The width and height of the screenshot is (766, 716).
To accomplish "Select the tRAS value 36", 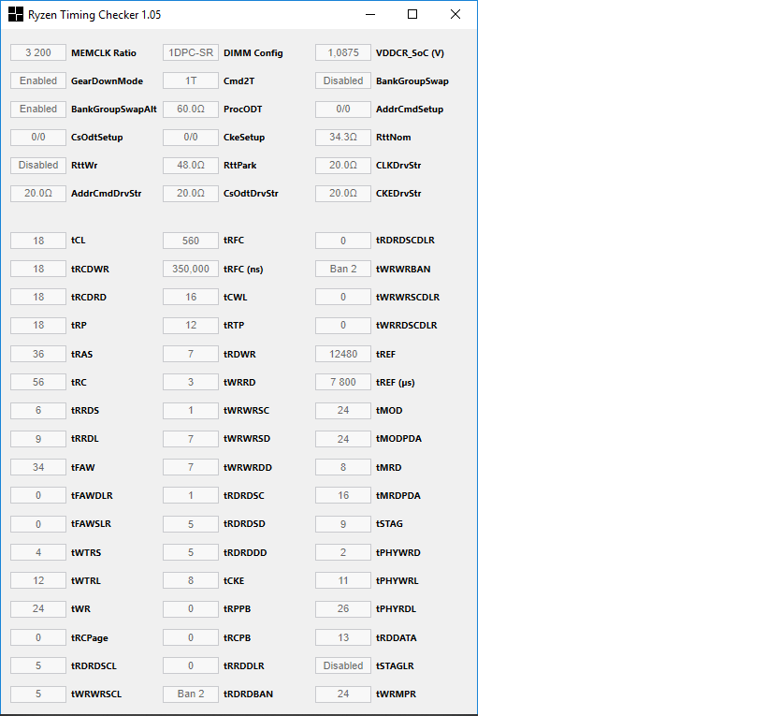I will click(x=38, y=354).
